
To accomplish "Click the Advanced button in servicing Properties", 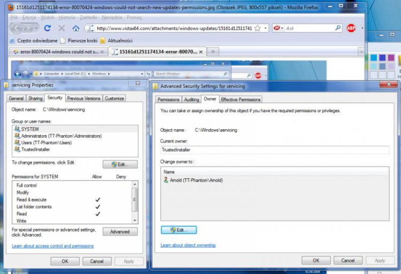I will [x=120, y=232].
